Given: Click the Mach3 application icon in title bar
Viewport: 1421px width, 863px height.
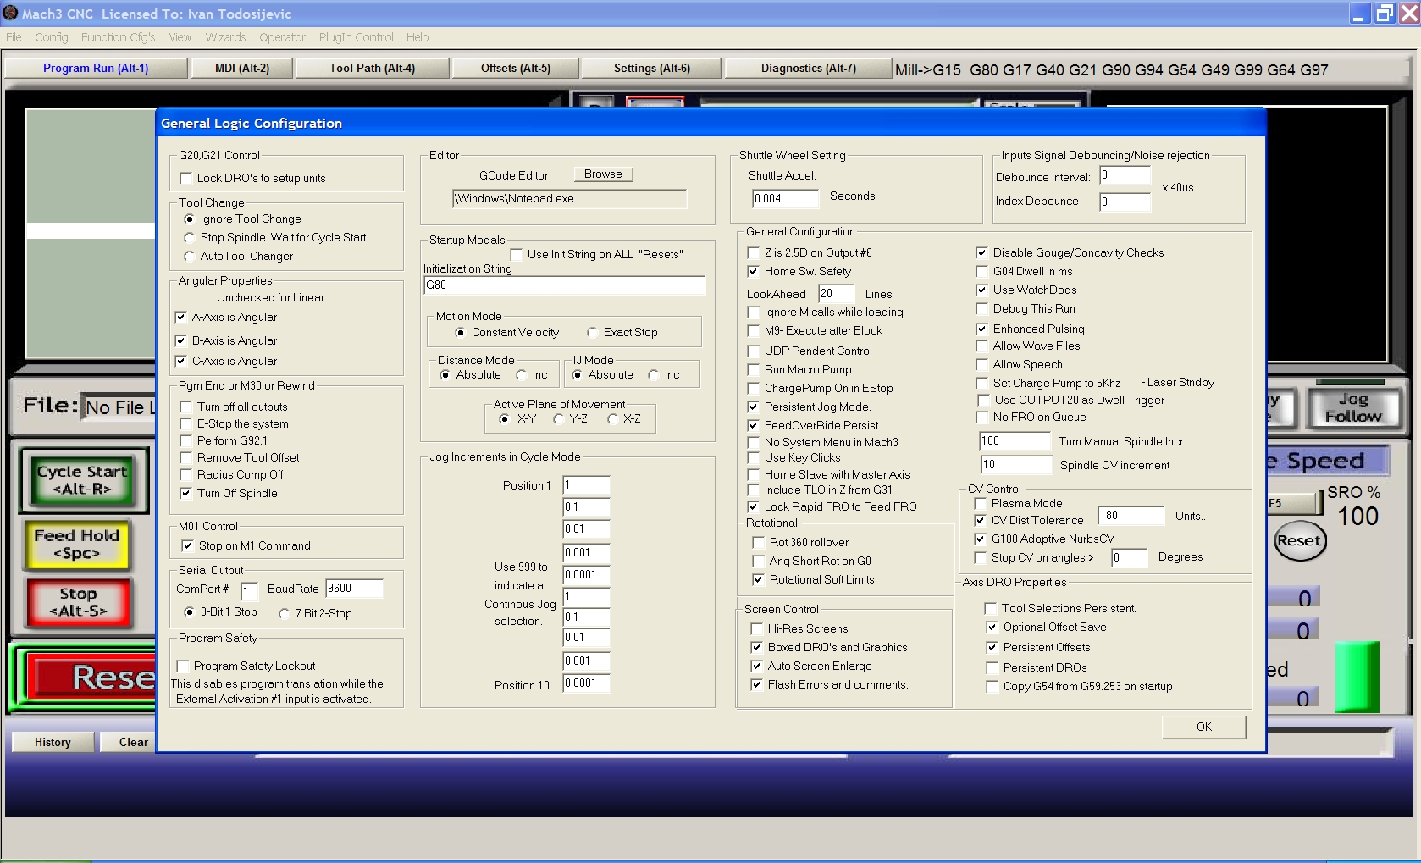Looking at the screenshot, I should click(10, 13).
